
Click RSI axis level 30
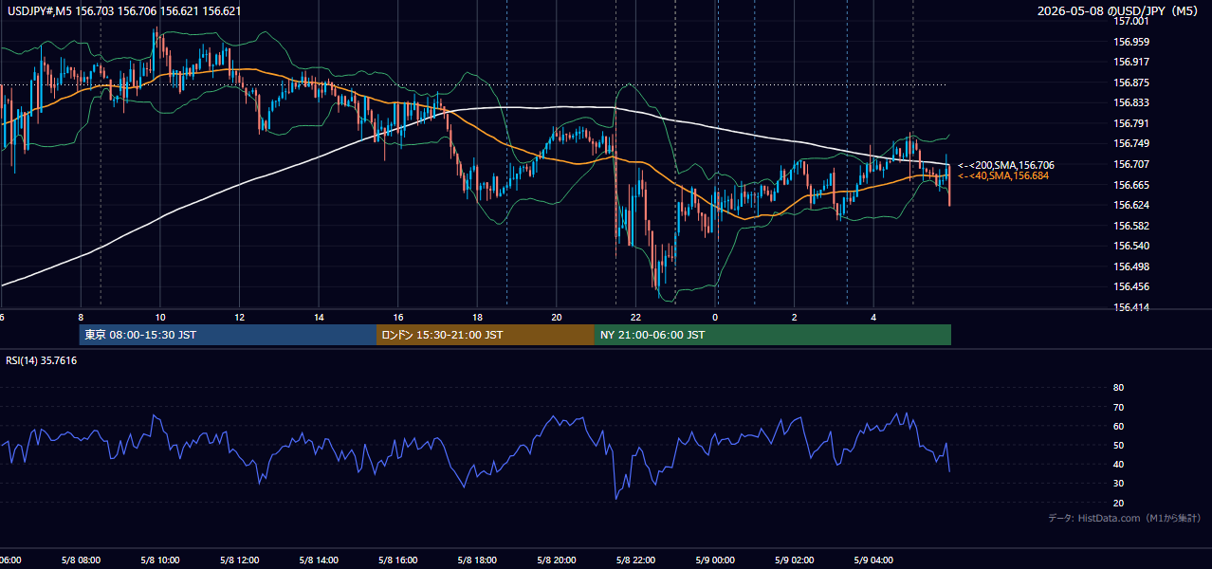(x=1118, y=484)
